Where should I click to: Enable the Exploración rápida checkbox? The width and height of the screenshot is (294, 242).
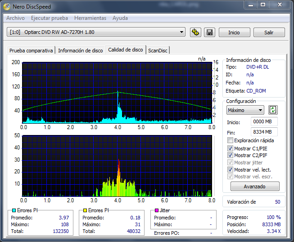(231, 140)
